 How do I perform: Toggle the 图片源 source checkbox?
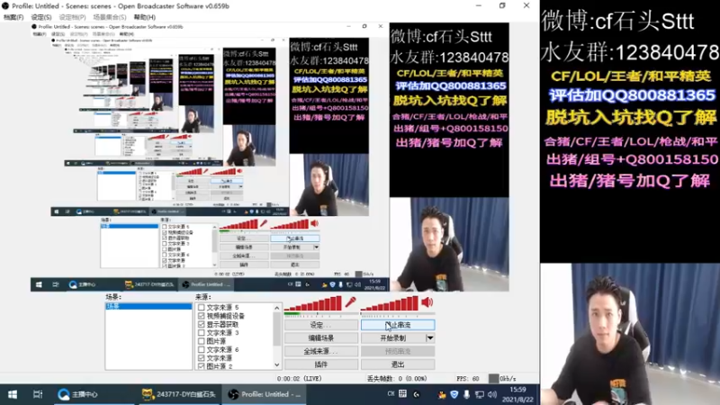[201, 341]
